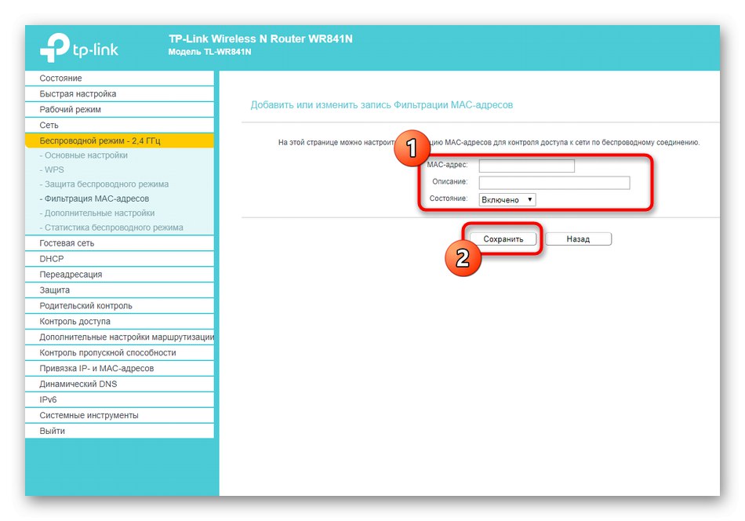Viewport: 745px width, 521px height.
Task: Open the IPv6 menu item
Action: (119, 400)
